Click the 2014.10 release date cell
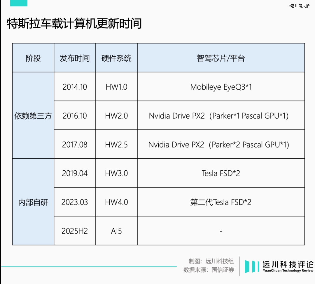The height and width of the screenshot is (284, 315). pyautogui.click(x=75, y=86)
